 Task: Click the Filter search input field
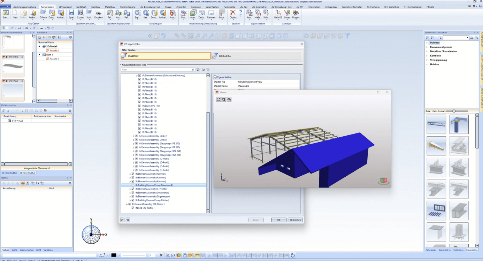tap(157, 70)
